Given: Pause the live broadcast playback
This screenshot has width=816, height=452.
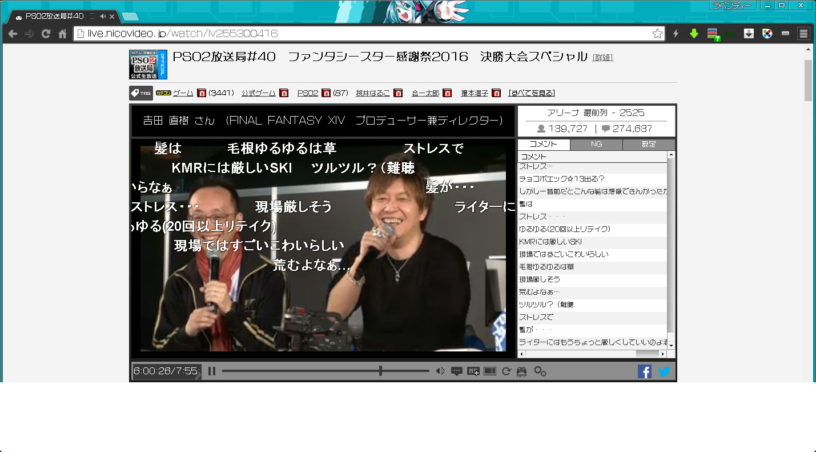Looking at the screenshot, I should click(x=212, y=371).
